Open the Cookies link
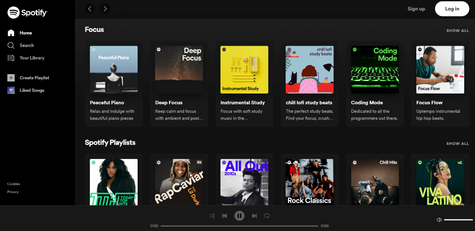Image resolution: width=475 pixels, height=231 pixels. pyautogui.click(x=14, y=184)
